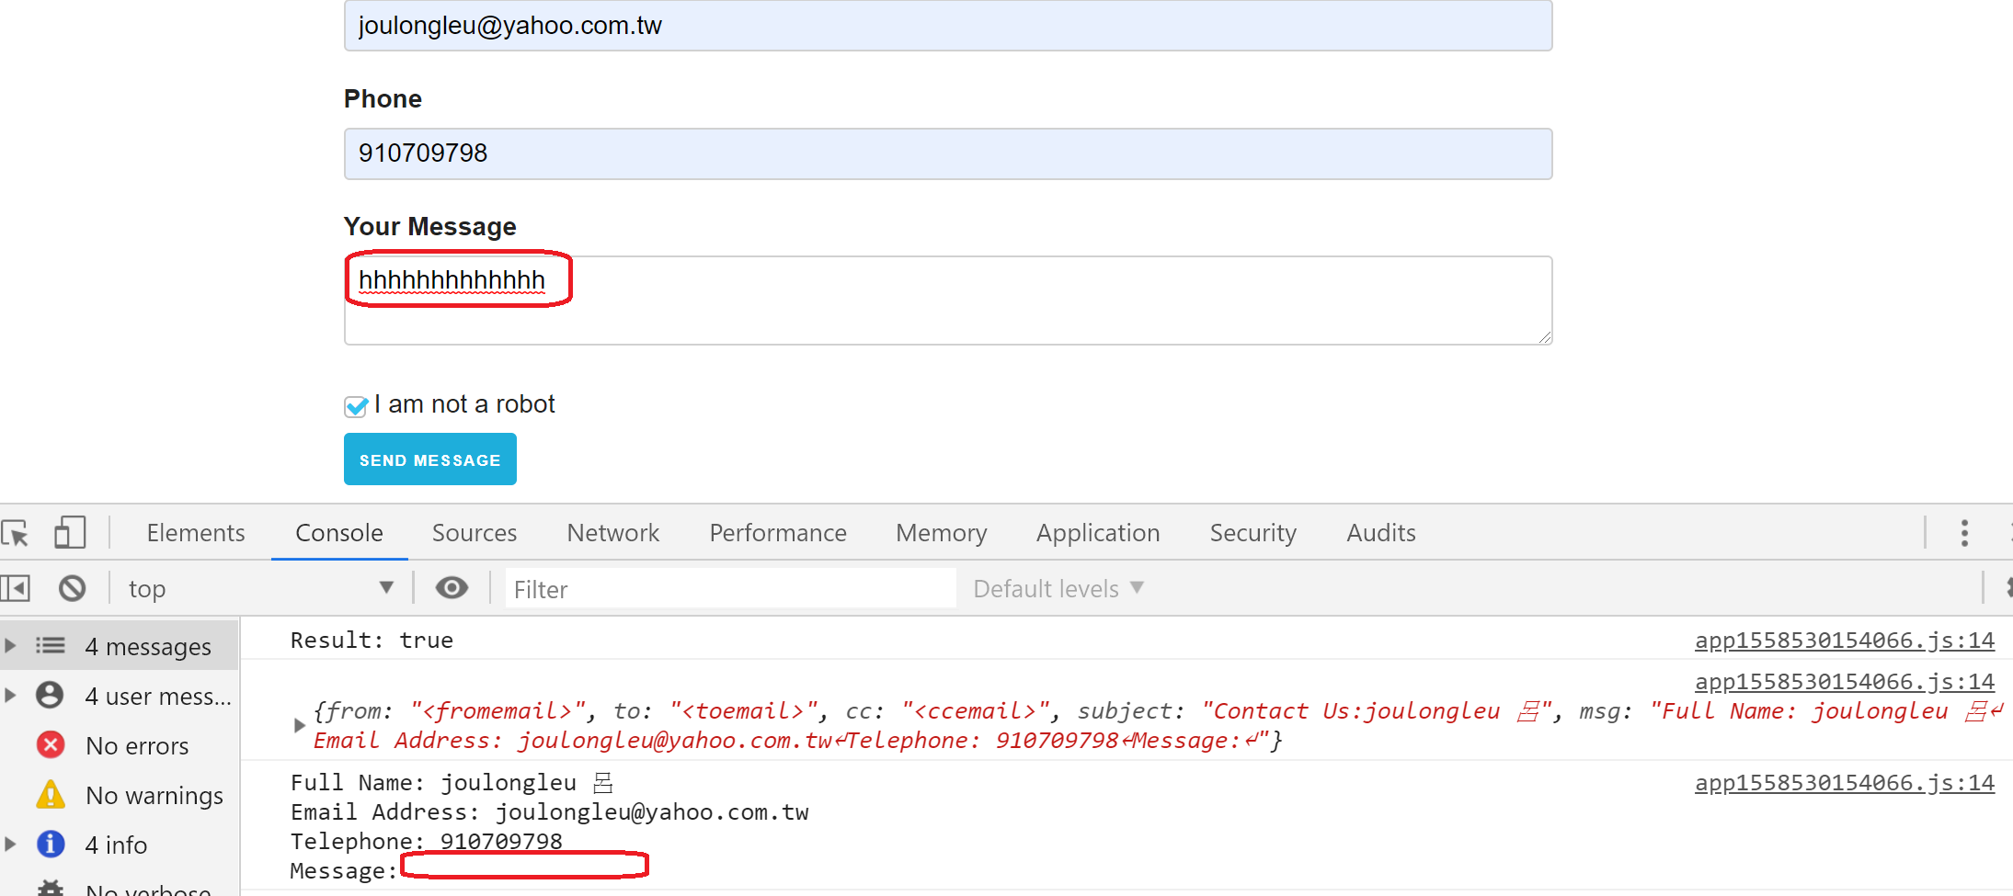Click the 'Your Message' label
The width and height of the screenshot is (2013, 896).
(429, 226)
